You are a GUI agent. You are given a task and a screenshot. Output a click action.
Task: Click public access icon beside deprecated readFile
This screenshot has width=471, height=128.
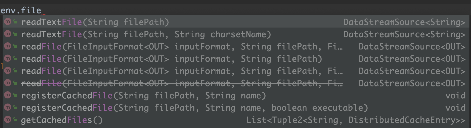(16, 83)
